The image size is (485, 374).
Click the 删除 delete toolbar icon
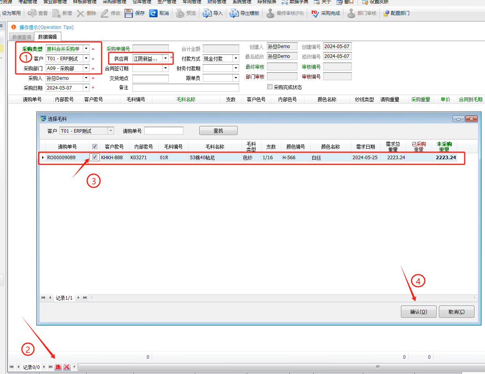tap(81, 13)
